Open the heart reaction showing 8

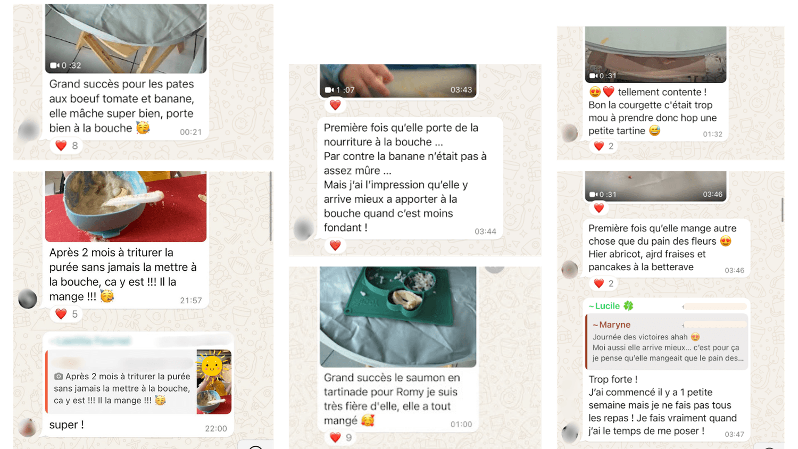point(67,146)
